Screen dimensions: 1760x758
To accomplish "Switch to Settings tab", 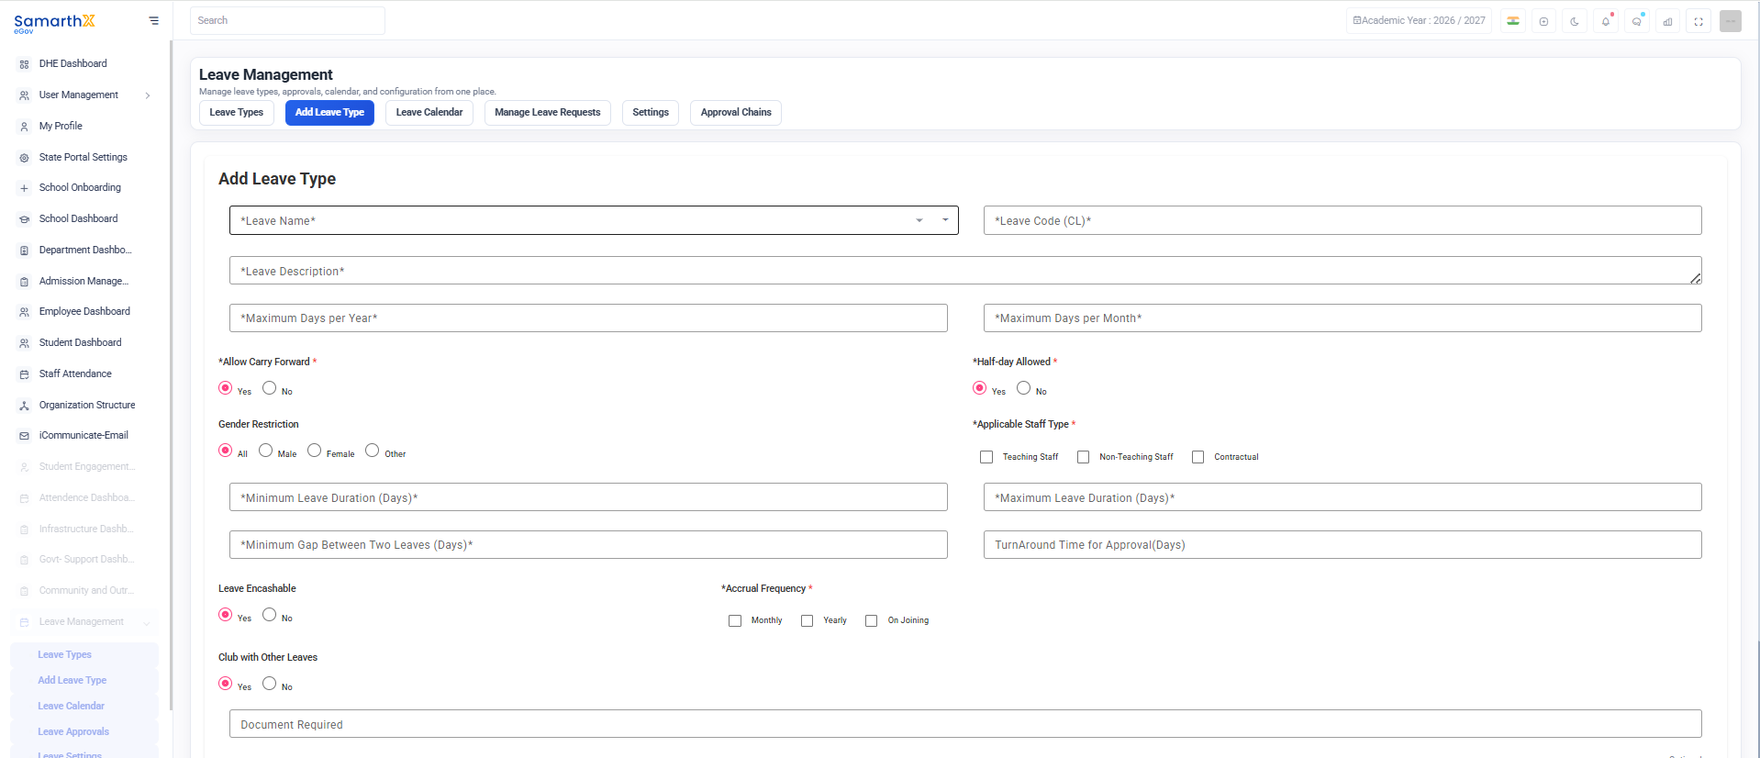I will 651,113.
